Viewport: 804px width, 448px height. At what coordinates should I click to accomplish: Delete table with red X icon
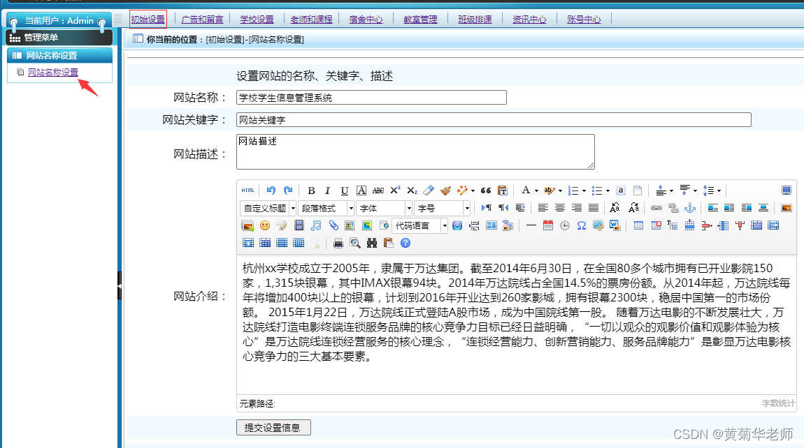click(656, 225)
